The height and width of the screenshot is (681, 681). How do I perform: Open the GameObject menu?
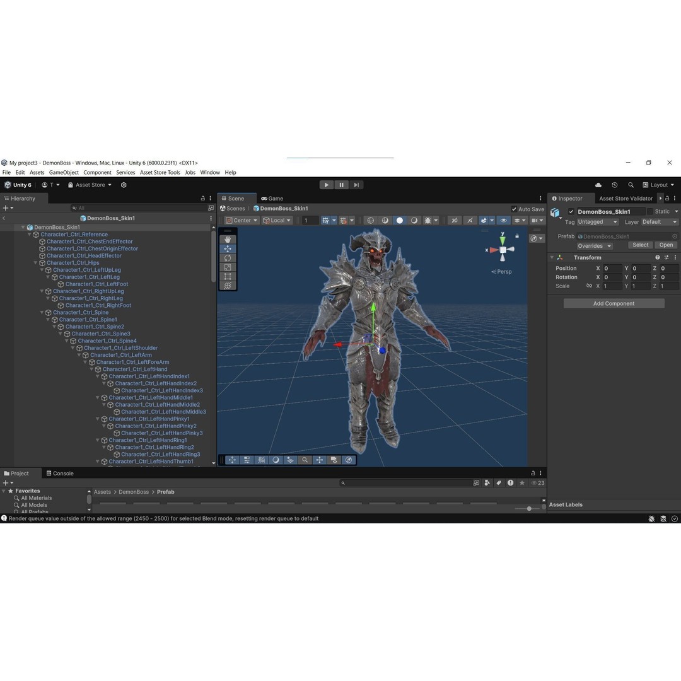[64, 172]
